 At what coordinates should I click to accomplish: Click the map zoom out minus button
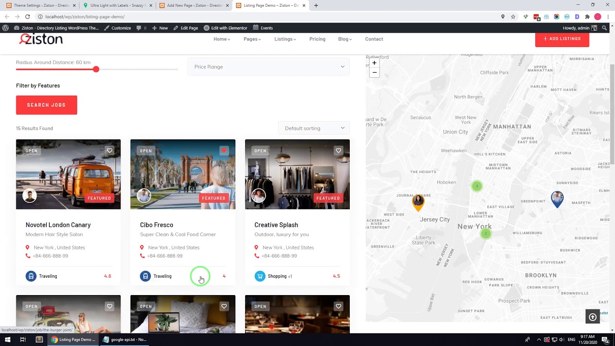point(374,73)
